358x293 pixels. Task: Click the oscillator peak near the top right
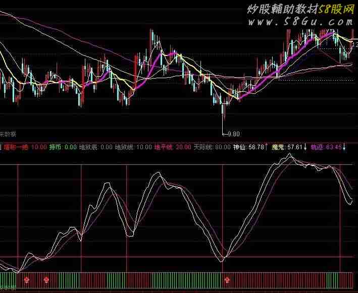[288, 155]
